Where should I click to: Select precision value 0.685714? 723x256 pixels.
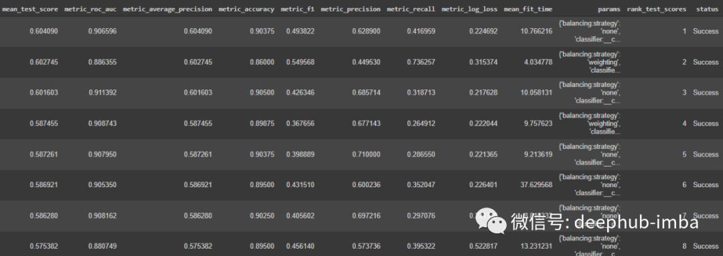pyautogui.click(x=367, y=92)
